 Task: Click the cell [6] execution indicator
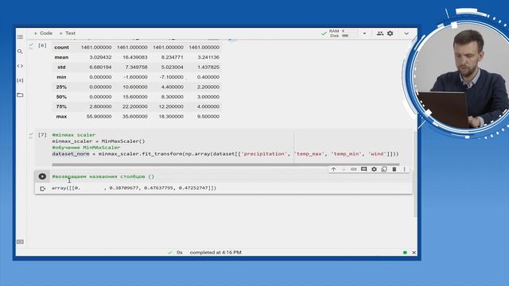42,45
